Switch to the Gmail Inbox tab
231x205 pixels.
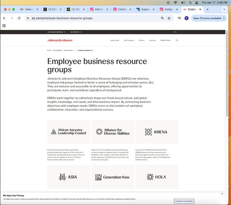click(x=29, y=9)
